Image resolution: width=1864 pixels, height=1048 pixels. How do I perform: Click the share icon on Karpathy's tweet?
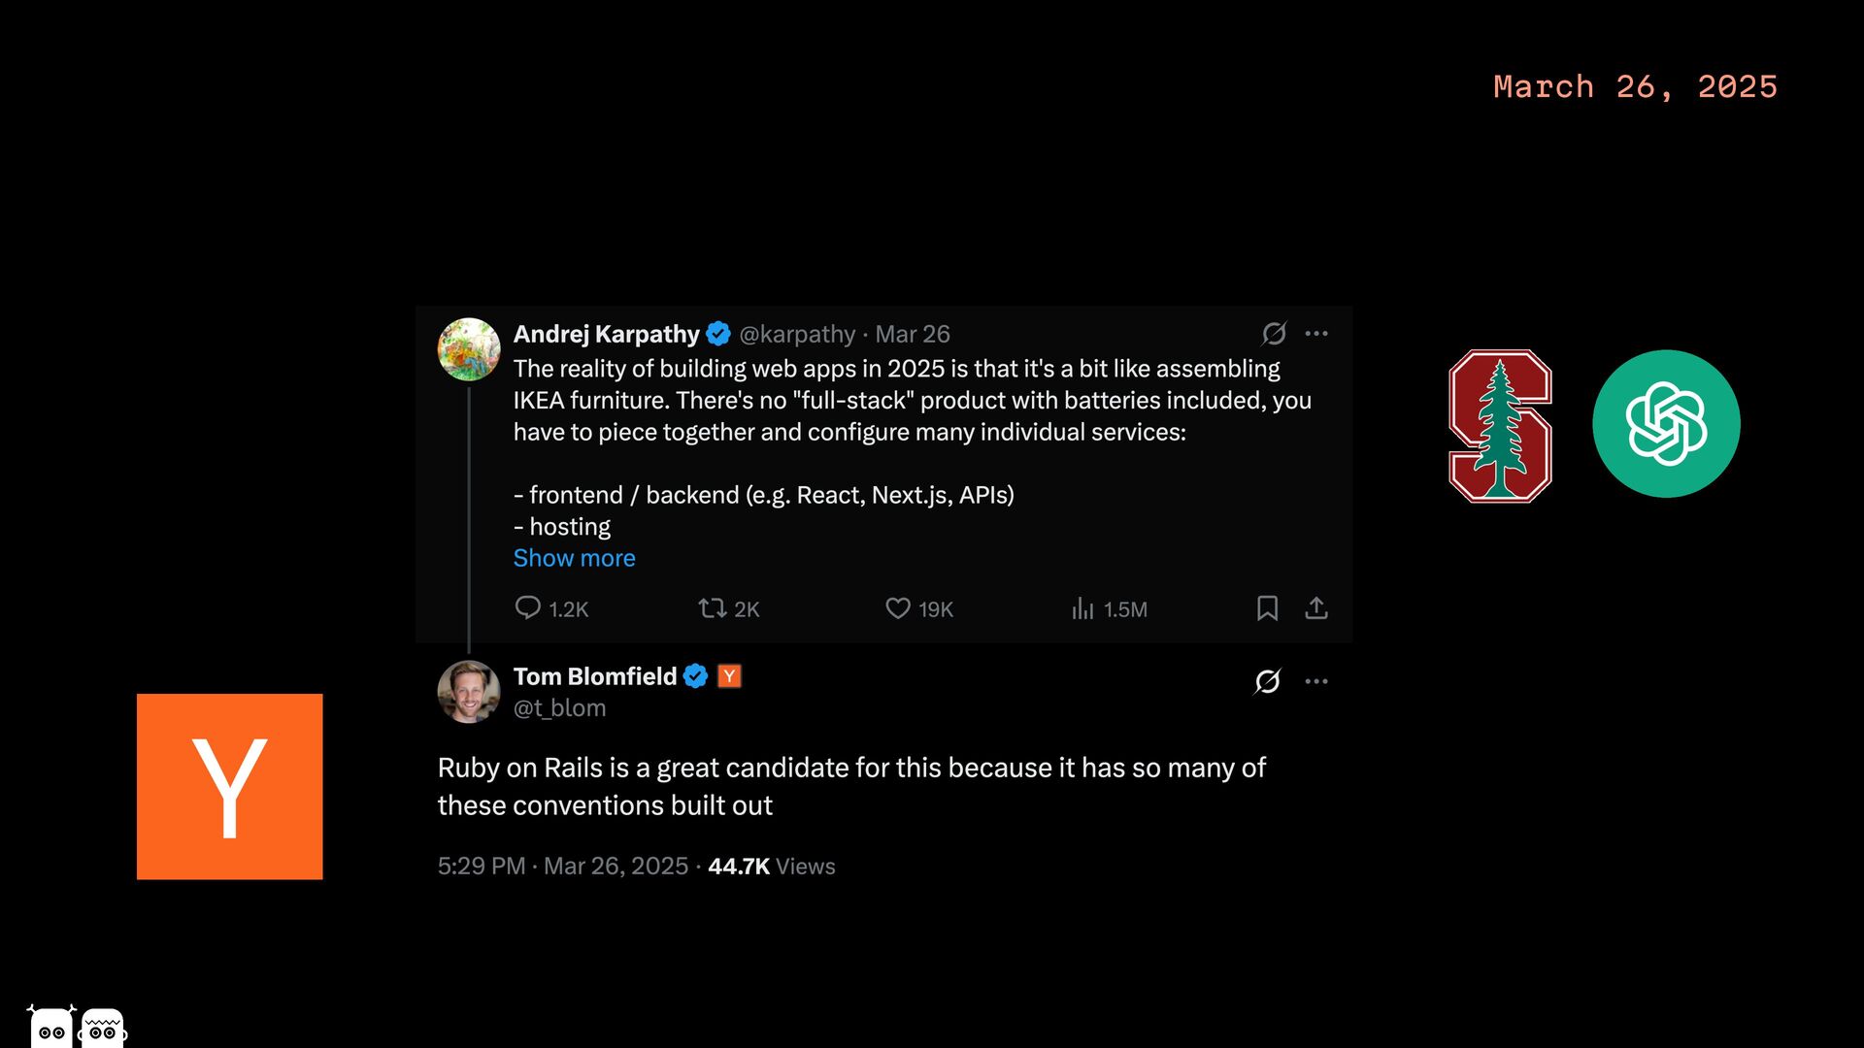(x=1316, y=608)
